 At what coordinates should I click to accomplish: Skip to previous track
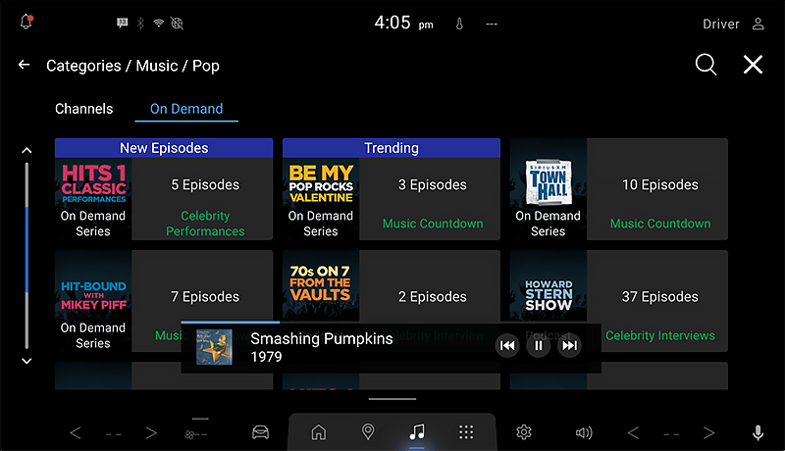pyautogui.click(x=507, y=345)
